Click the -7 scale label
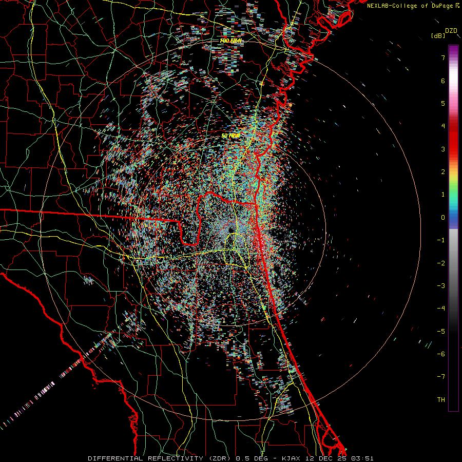Image resolution: width=462 pixels, height=462 pixels. 441,377
